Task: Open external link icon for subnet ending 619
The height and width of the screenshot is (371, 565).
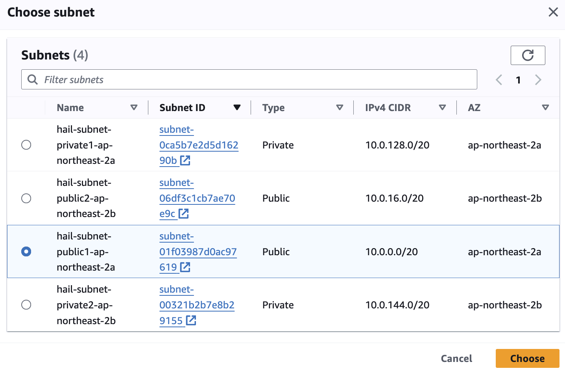Action: [185, 267]
